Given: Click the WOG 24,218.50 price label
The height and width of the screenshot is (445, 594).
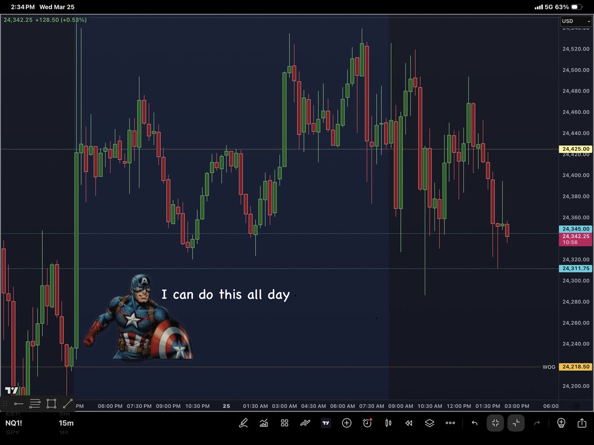Looking at the screenshot, I should tap(576, 367).
